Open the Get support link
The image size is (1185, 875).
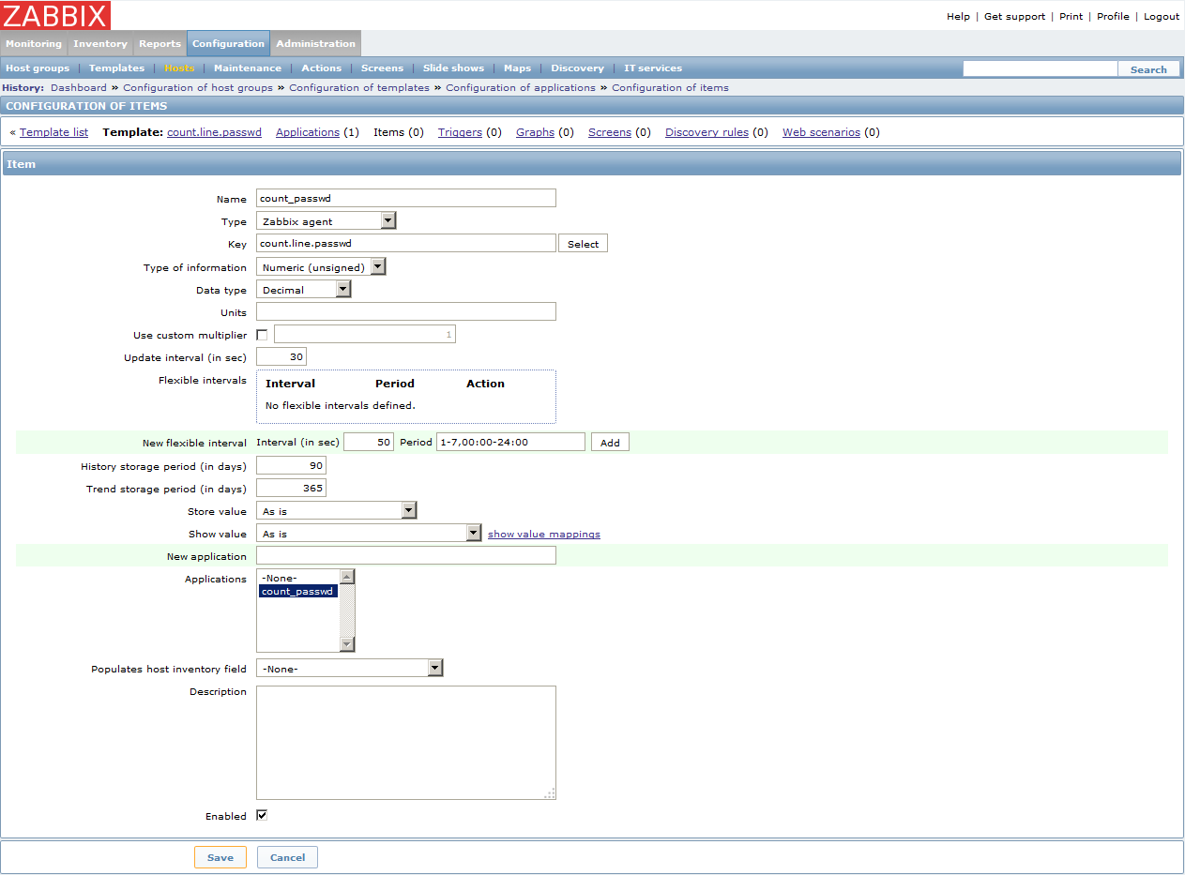(x=1014, y=17)
